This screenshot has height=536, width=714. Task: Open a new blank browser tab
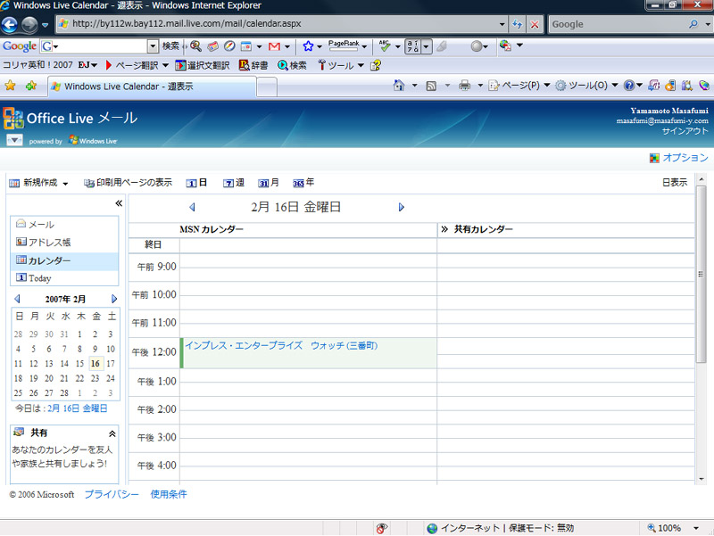(267, 87)
